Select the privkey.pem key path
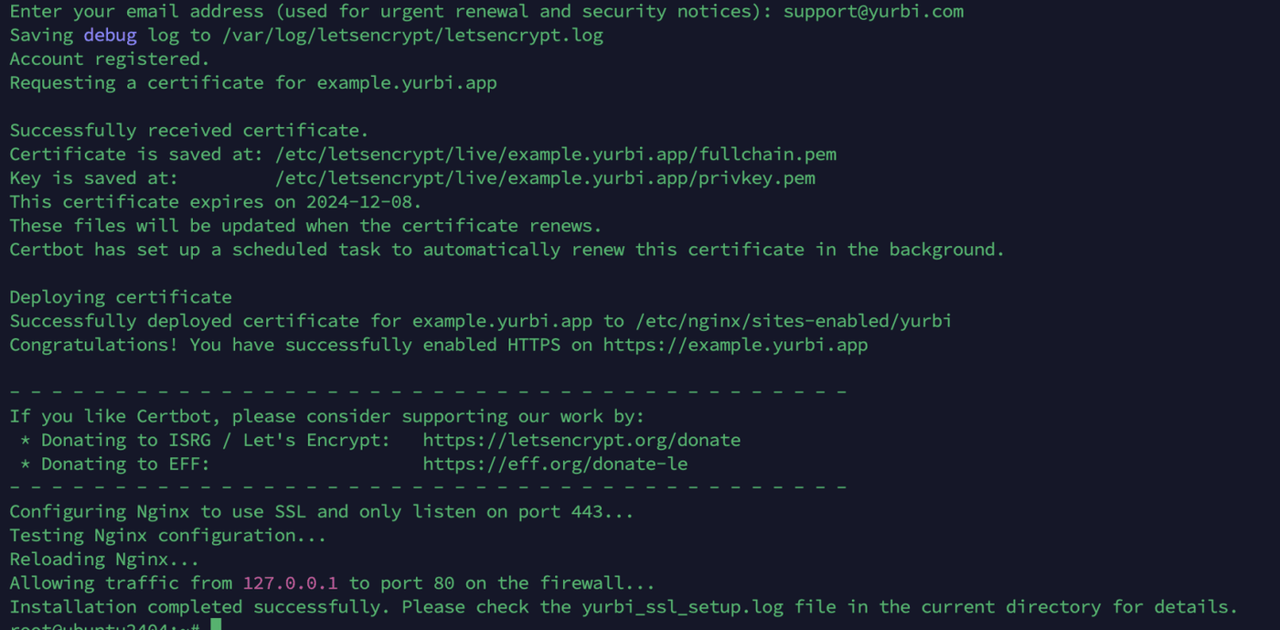The height and width of the screenshot is (630, 1280). tap(545, 178)
